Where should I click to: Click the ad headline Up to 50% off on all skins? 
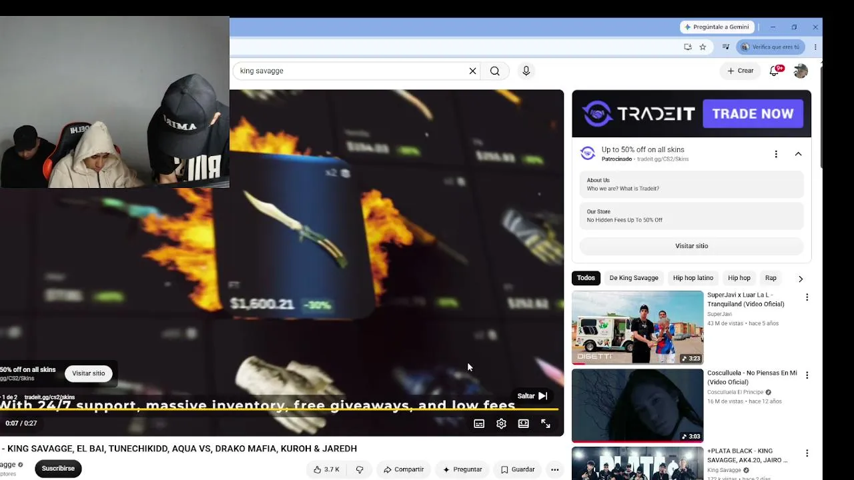click(643, 150)
